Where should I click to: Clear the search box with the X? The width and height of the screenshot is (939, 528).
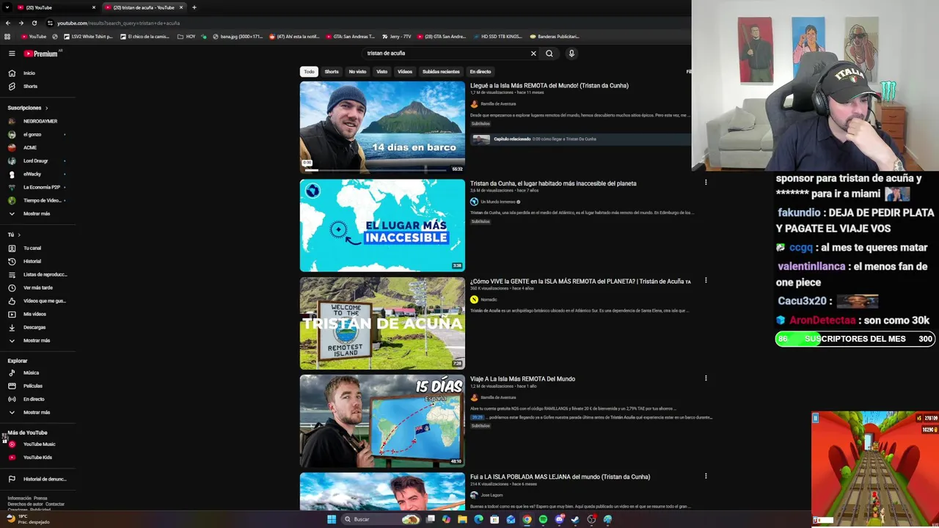click(x=533, y=54)
